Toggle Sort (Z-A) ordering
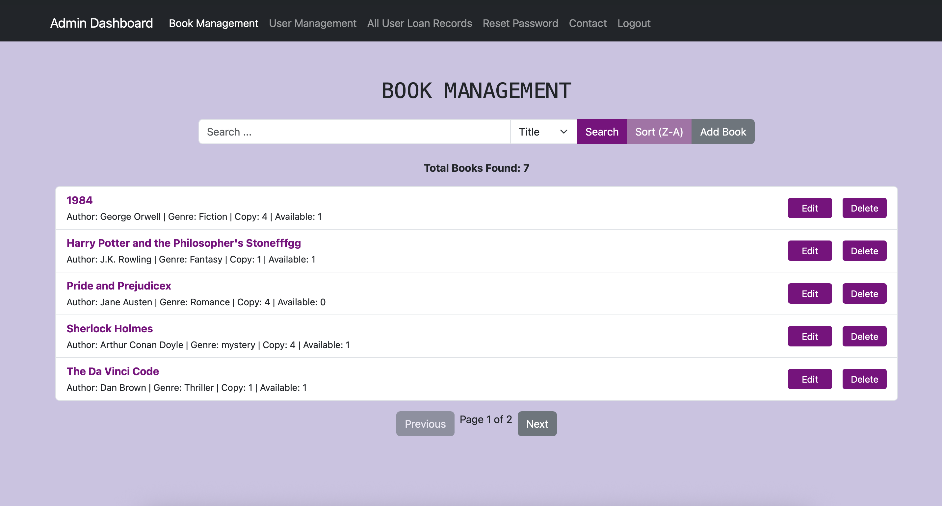Screen dimensions: 942x506 tap(659, 132)
